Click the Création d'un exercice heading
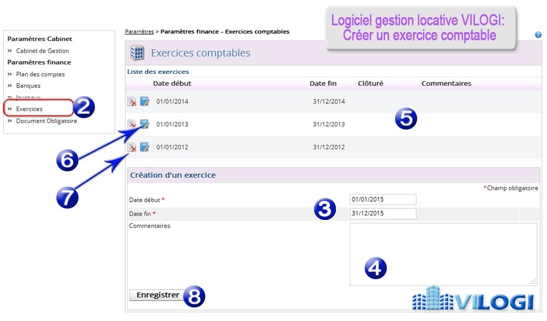Screen dimensions: 547x321 pos(173,175)
